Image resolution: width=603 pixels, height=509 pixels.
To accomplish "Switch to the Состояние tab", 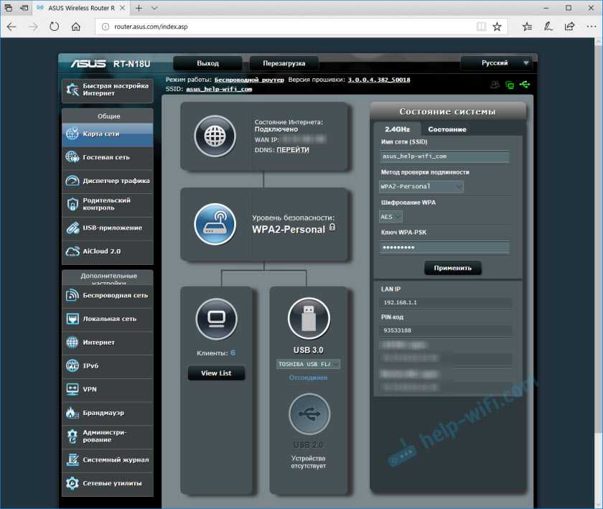I will pos(447,129).
